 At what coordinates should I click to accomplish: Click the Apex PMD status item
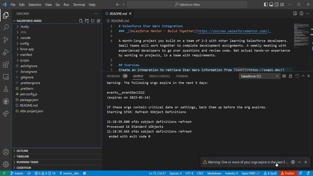tap(250, 173)
